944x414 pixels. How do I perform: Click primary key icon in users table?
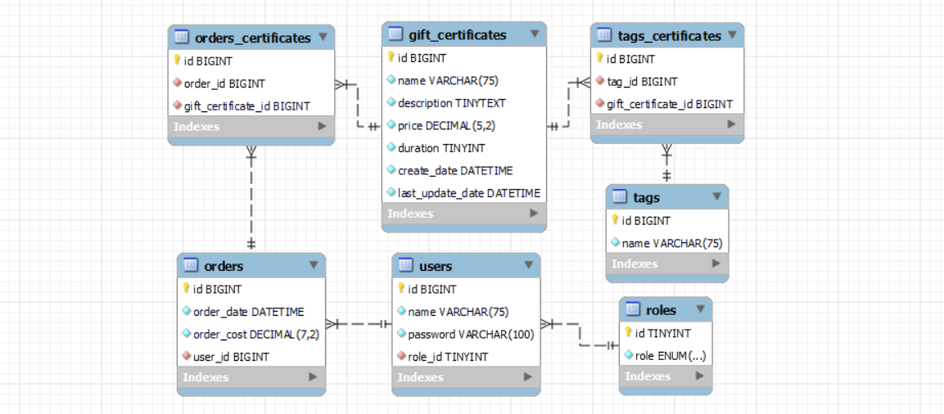[x=401, y=288]
